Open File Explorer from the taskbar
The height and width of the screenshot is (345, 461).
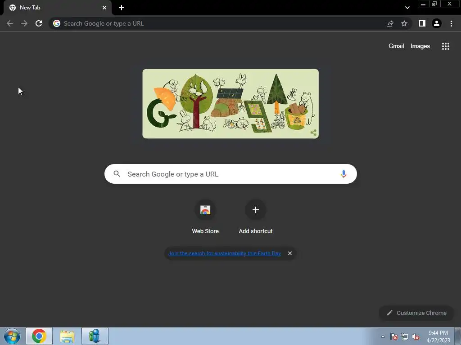pyautogui.click(x=67, y=336)
